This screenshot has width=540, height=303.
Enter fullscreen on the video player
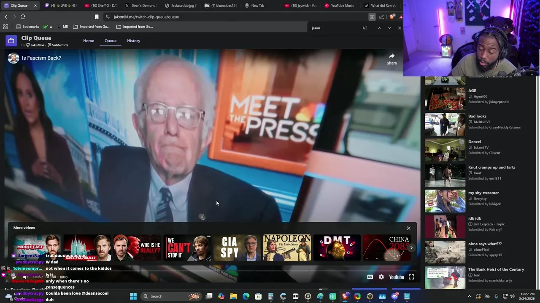pyautogui.click(x=411, y=277)
